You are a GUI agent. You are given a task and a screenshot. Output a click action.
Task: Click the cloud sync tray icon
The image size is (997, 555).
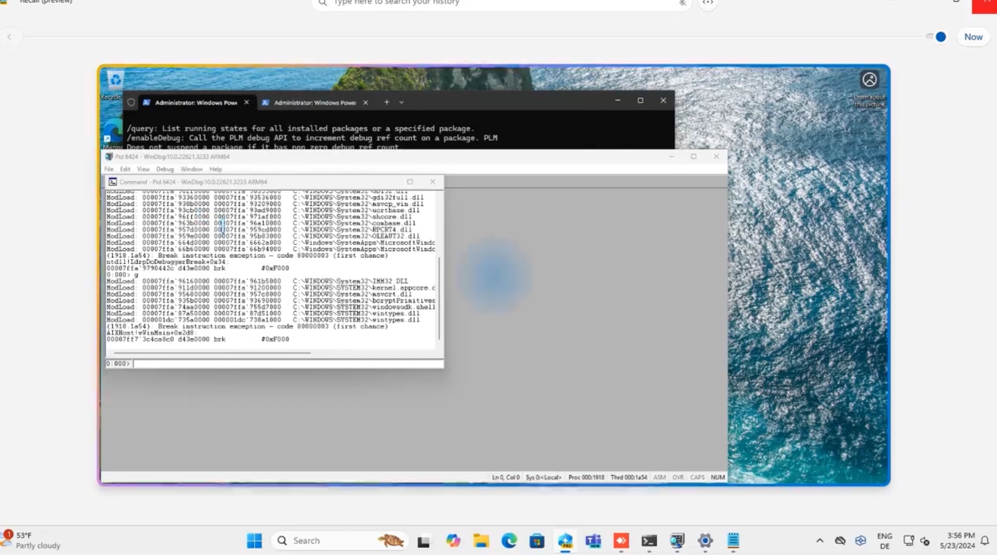(x=840, y=541)
